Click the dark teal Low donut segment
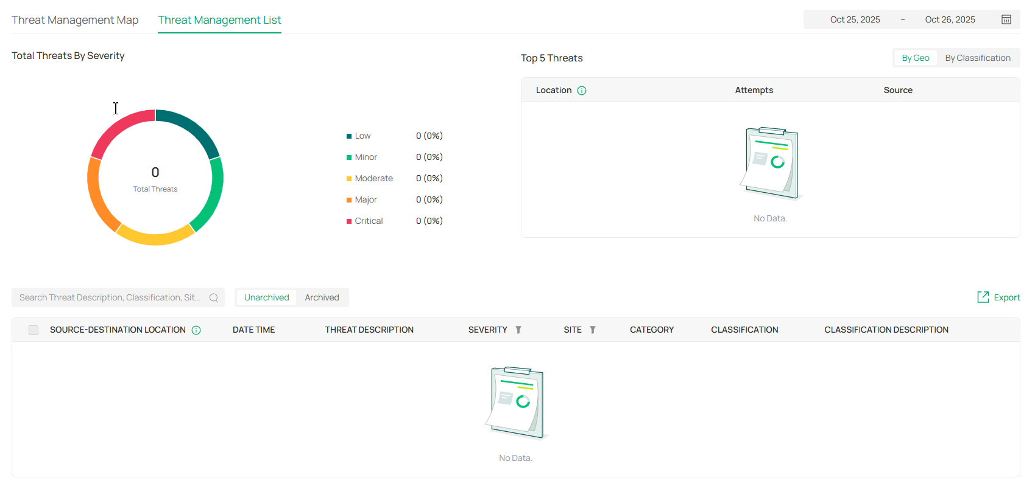The width and height of the screenshot is (1035, 478). pyautogui.click(x=193, y=127)
